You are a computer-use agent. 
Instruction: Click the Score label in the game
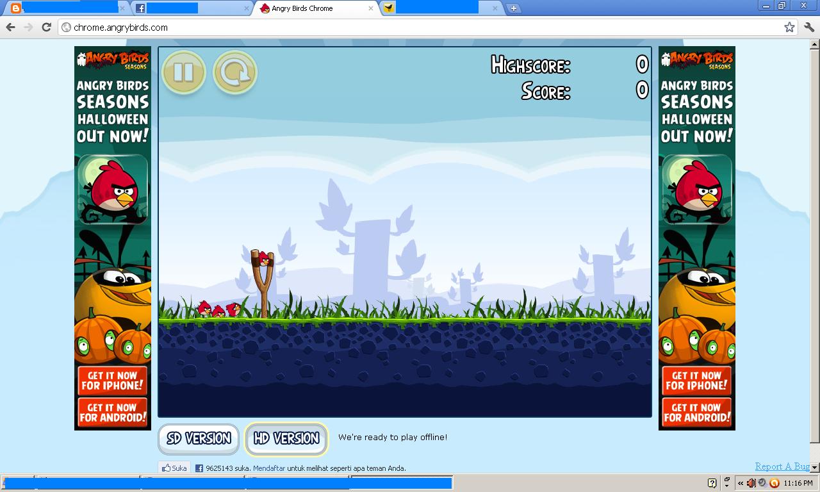(546, 90)
